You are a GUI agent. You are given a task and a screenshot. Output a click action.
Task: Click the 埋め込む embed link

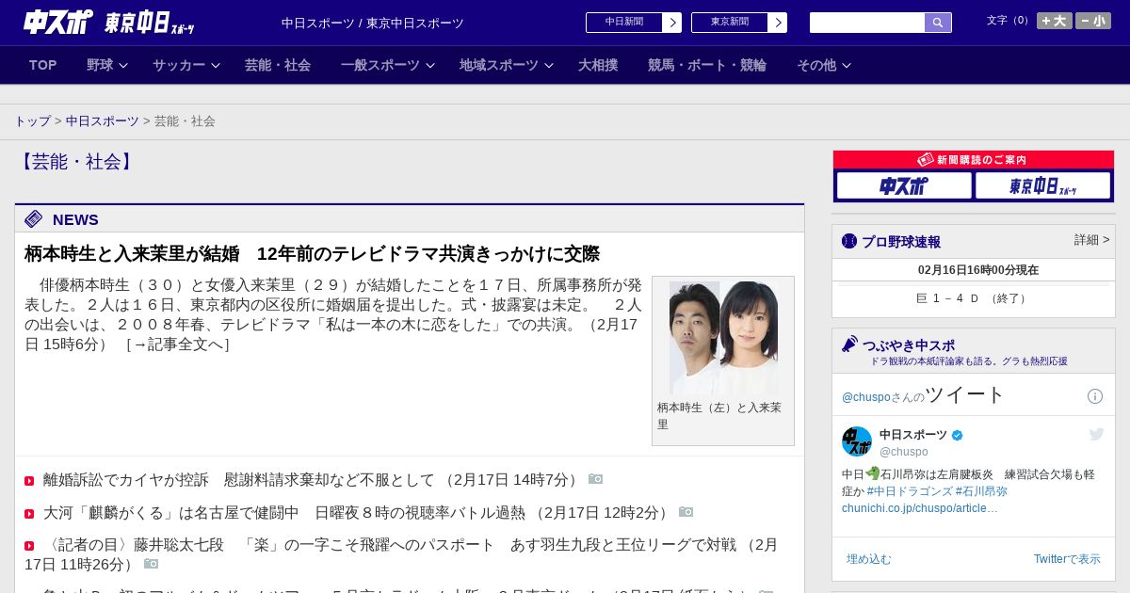pyautogui.click(x=868, y=559)
